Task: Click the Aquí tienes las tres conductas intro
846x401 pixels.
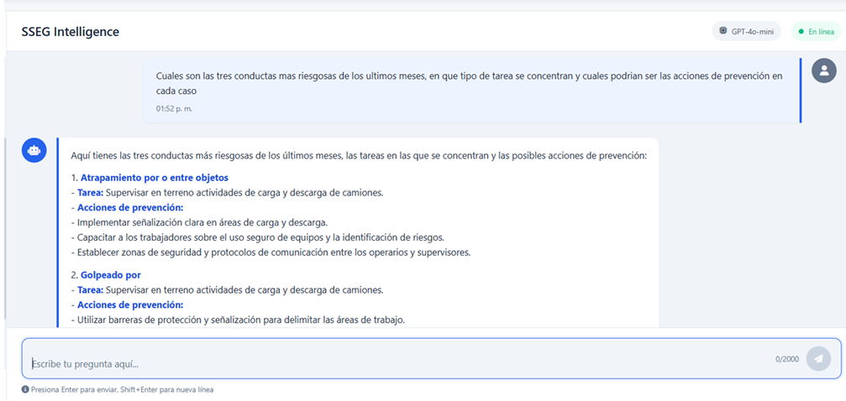Action: point(359,156)
